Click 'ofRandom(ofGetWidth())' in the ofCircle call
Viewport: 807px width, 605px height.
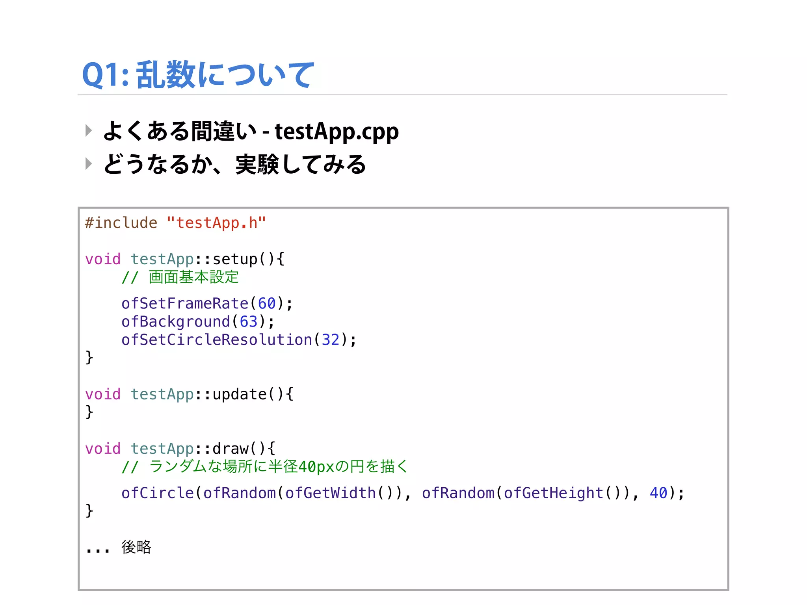[303, 493]
